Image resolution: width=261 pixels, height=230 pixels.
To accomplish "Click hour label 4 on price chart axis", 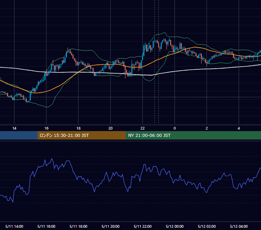I will point(239,128).
